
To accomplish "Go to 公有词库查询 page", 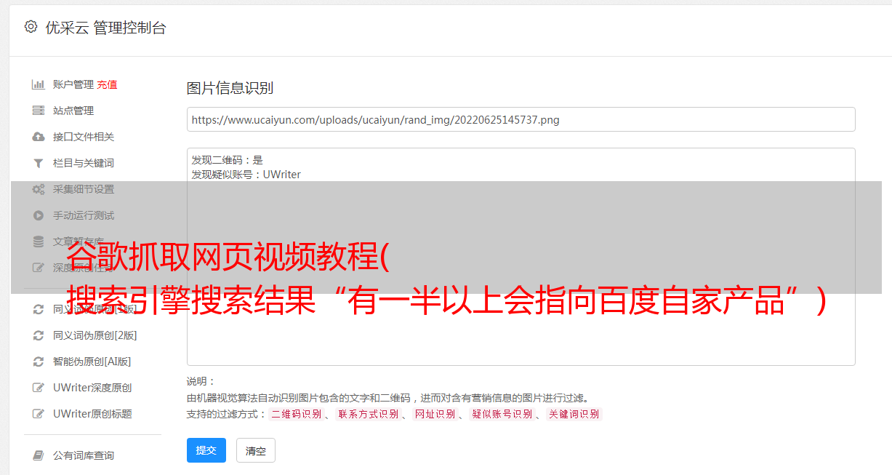I will 84,455.
